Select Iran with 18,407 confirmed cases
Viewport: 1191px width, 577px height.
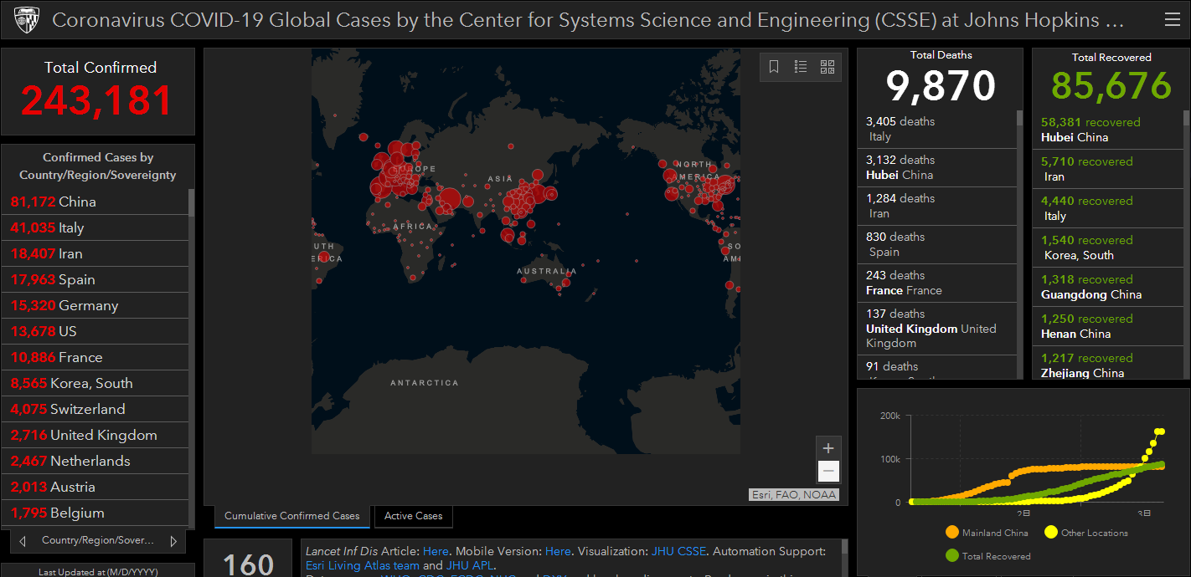tap(95, 253)
